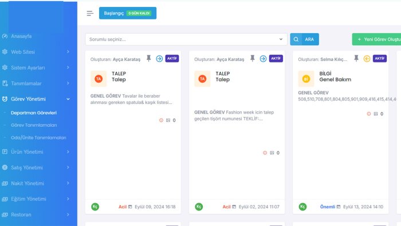Viewport: 401px width, 226px height.
Task: Open Oda/Ünite Tanımlamaları submenu item
Action: click(x=38, y=138)
